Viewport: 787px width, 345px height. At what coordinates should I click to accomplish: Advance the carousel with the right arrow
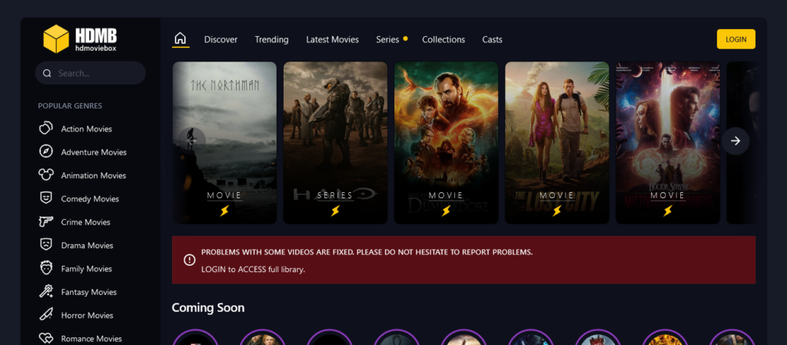tap(736, 141)
